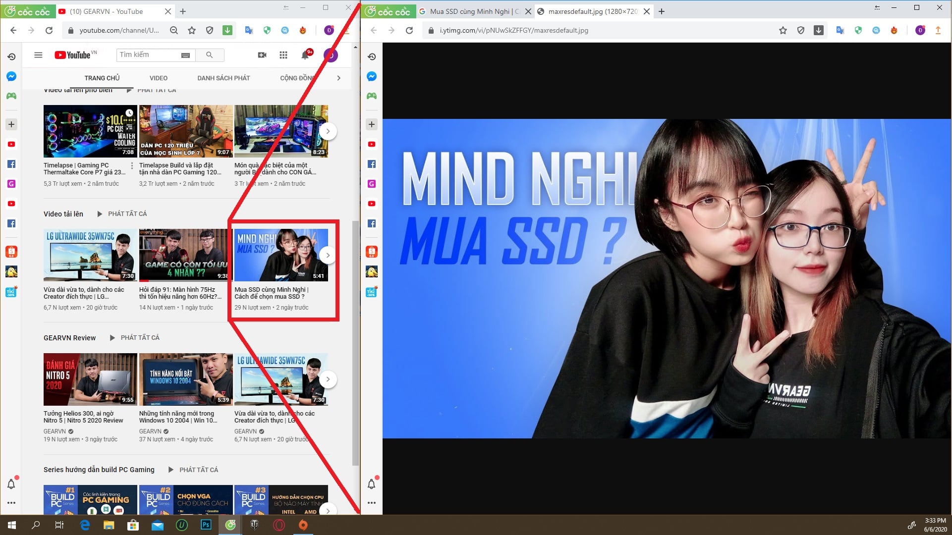Open Mua SSD cùng Minh Nghi video title
Screen dimensions: 952x535
click(x=272, y=293)
